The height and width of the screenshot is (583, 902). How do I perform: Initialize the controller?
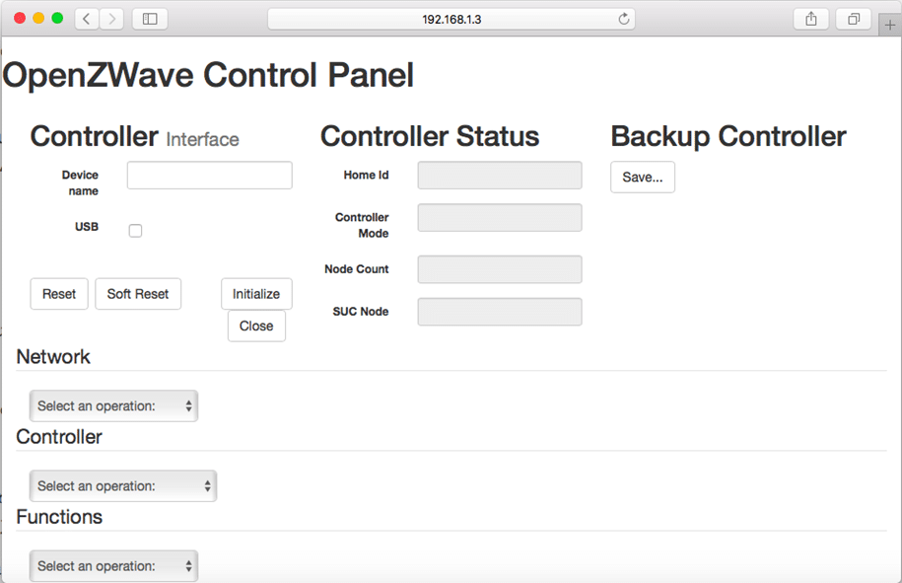256,294
